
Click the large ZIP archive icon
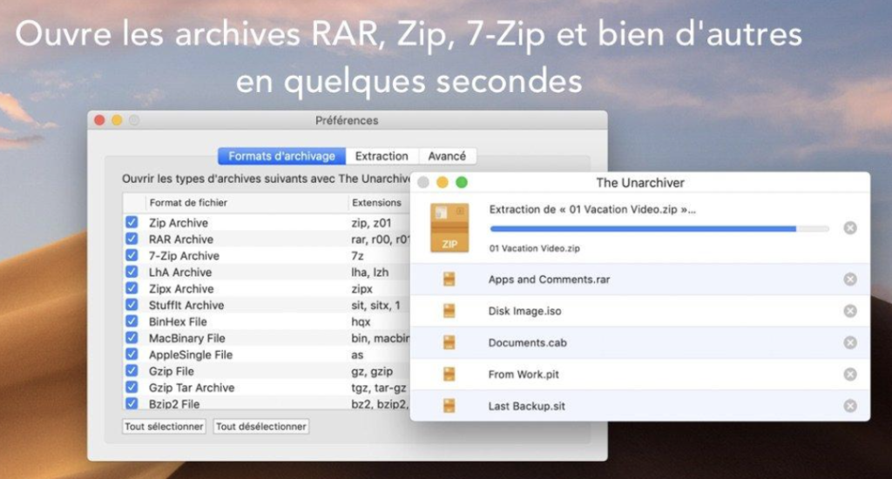(x=449, y=228)
